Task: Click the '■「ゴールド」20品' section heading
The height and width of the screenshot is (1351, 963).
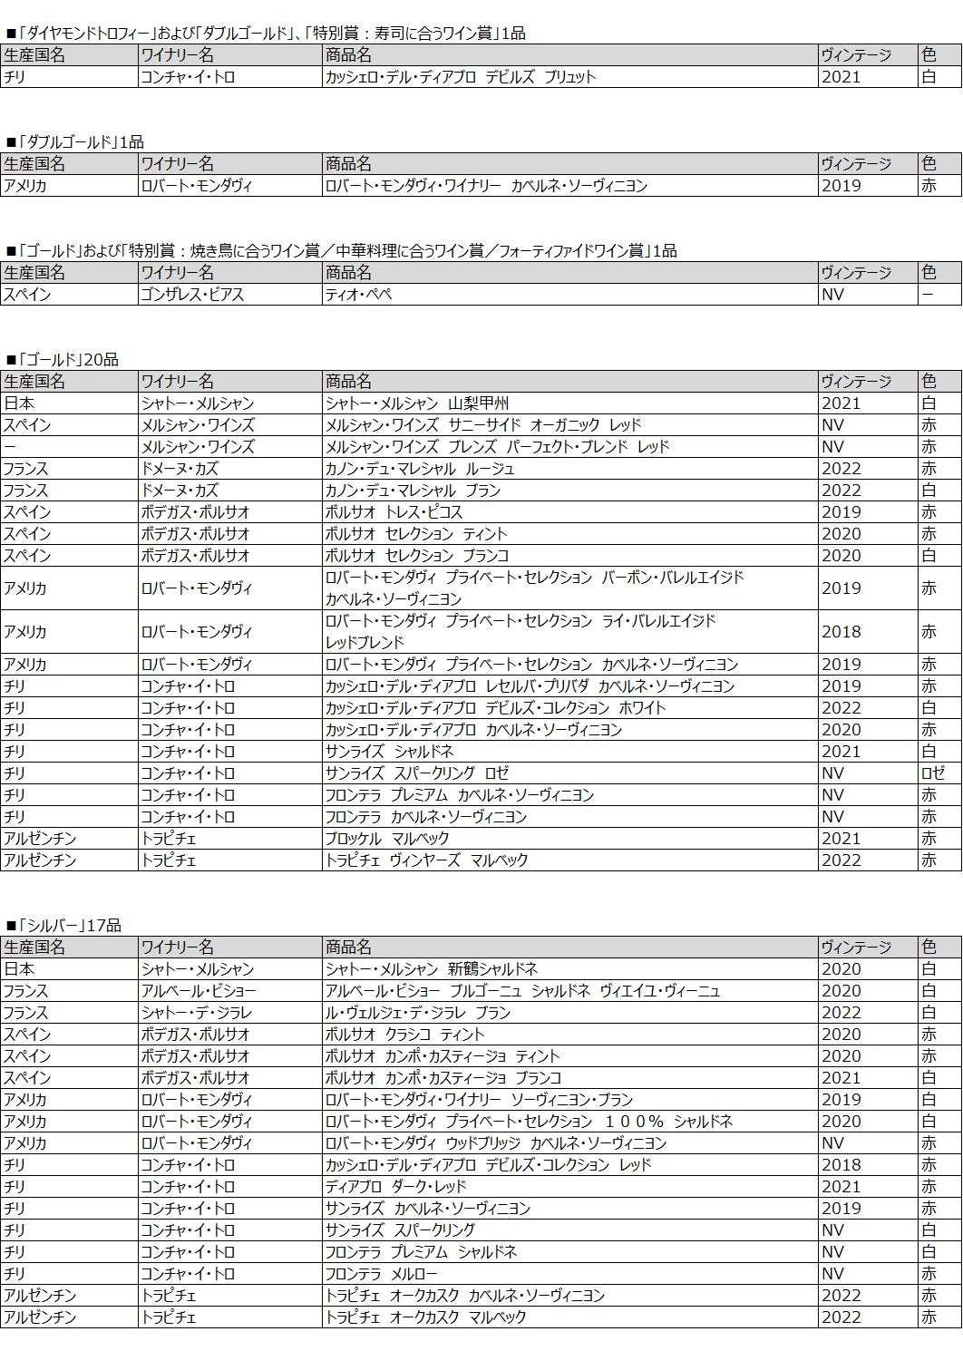Action: click(63, 360)
